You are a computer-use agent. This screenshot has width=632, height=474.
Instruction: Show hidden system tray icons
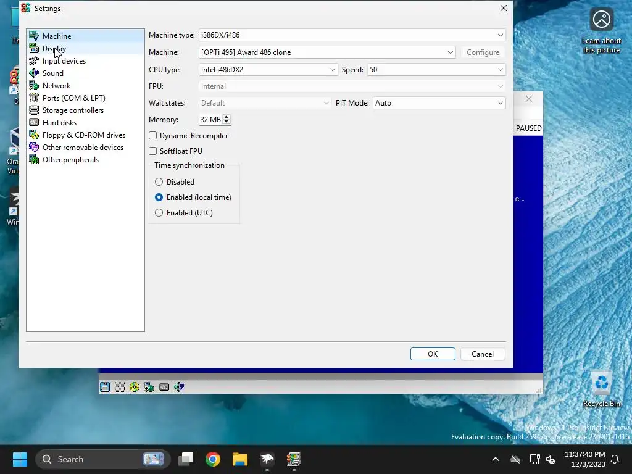[x=496, y=459]
